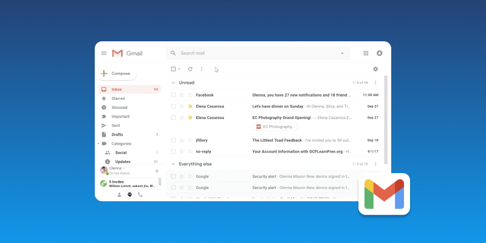Screen dimensions: 486x243
Task: Tick the select all checkbox in toolbar
Action: [173, 69]
